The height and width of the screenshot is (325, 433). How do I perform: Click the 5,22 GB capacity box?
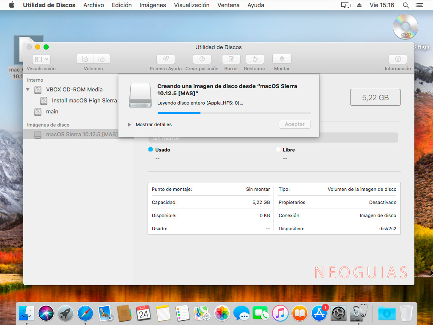375,97
